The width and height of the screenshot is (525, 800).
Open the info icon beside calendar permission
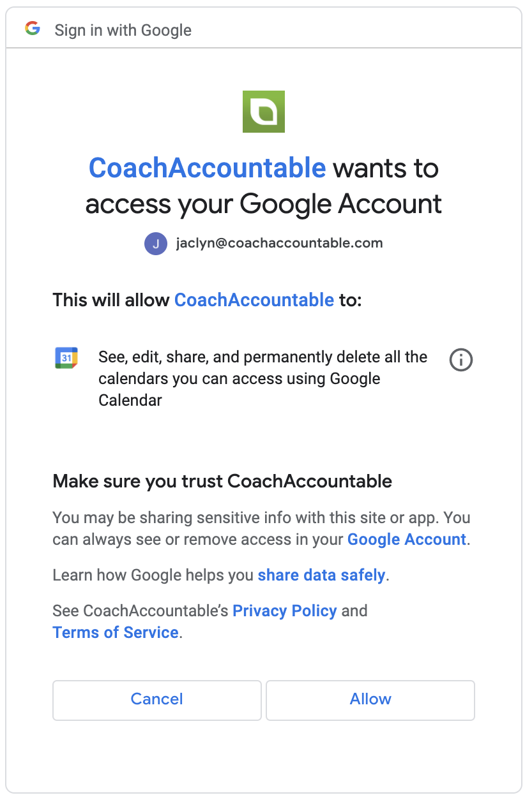coord(461,360)
